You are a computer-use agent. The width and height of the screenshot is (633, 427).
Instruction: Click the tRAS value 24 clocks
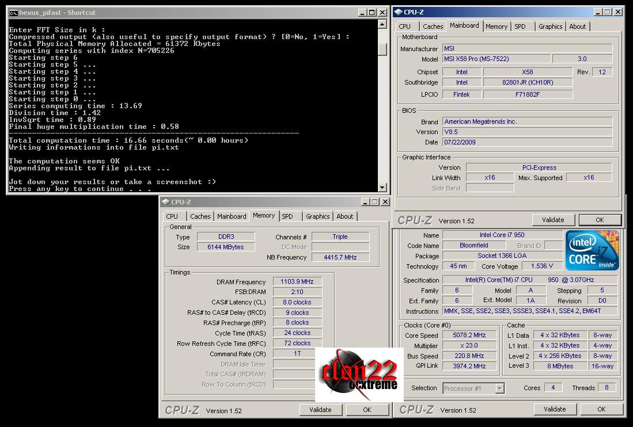297,333
